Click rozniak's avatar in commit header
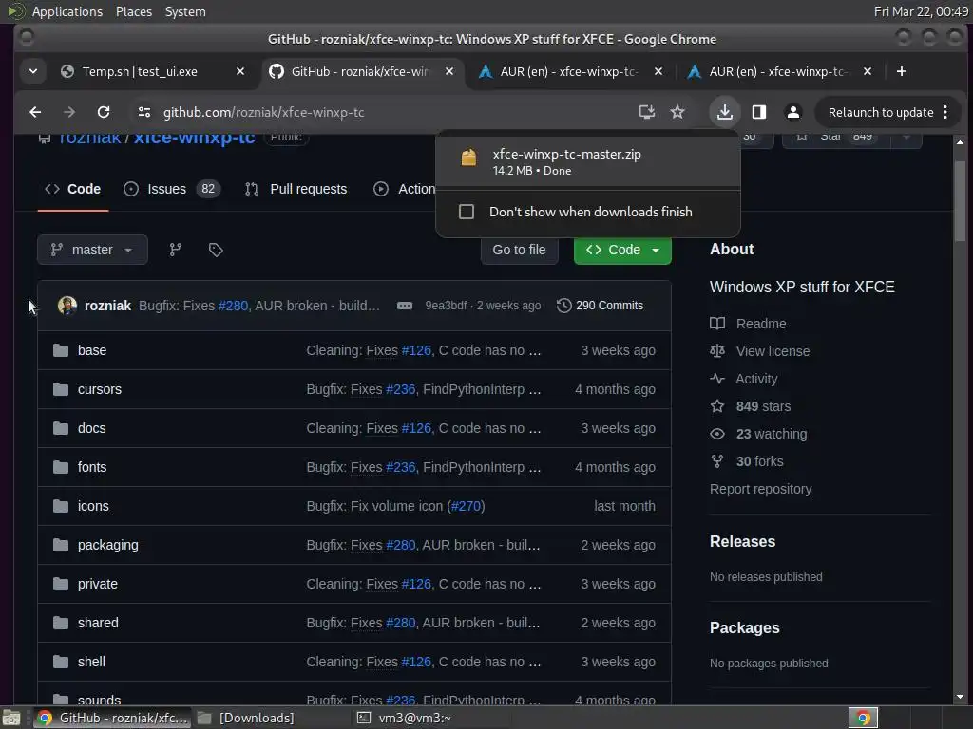The image size is (973, 729). tap(67, 305)
